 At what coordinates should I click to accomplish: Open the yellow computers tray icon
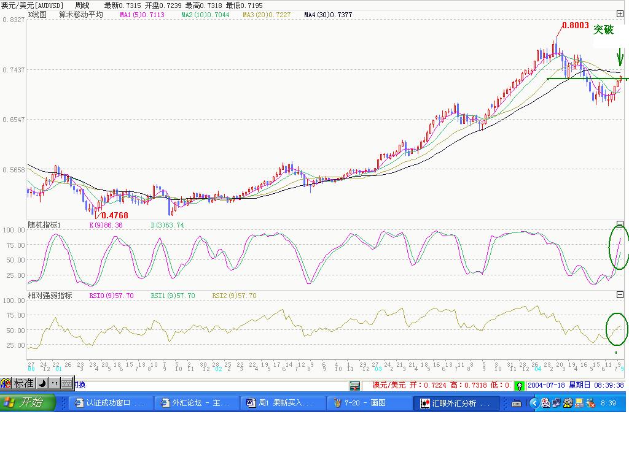tap(579, 403)
